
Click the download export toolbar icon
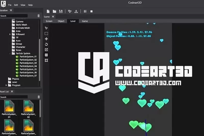[76, 11]
